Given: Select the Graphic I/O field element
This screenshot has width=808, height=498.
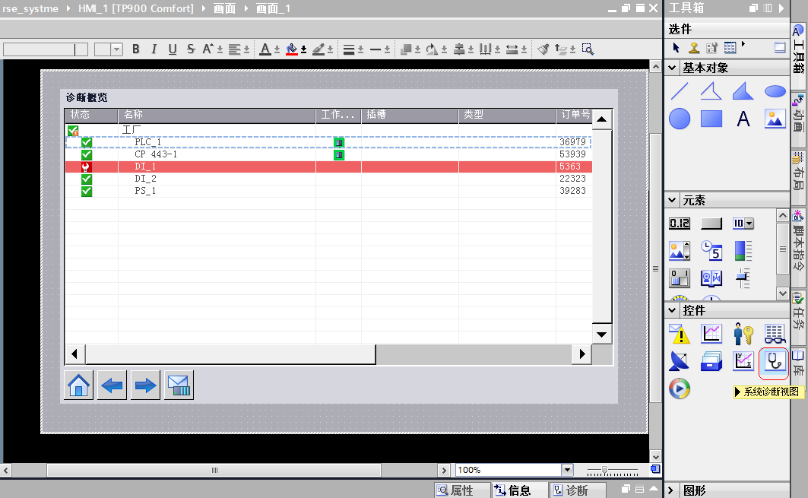Looking at the screenshot, I should click(x=680, y=251).
